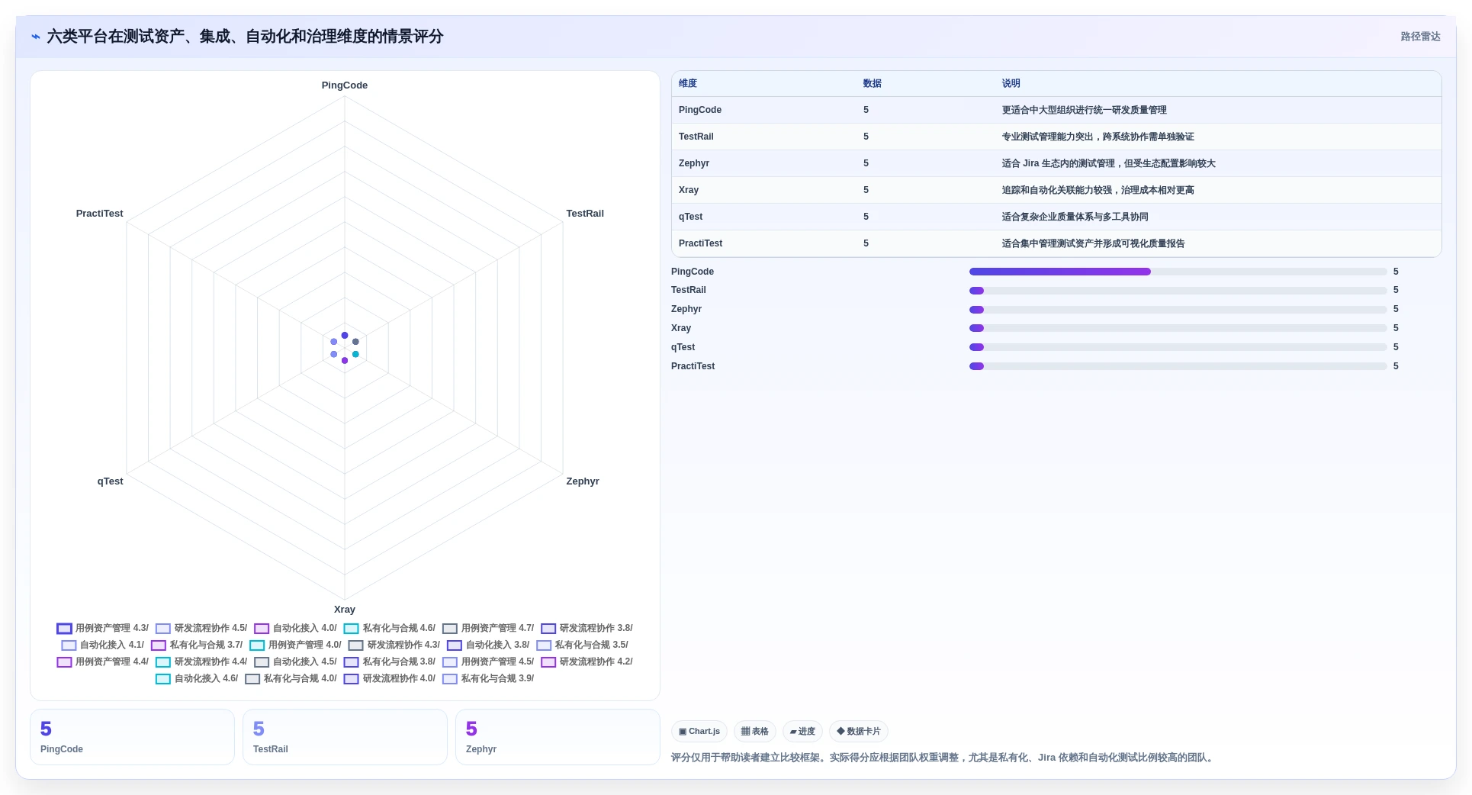Image resolution: width=1472 pixels, height=795 pixels.
Task: Hide dataset 用例资产管理 4.0/ in legend
Action: [x=296, y=645]
